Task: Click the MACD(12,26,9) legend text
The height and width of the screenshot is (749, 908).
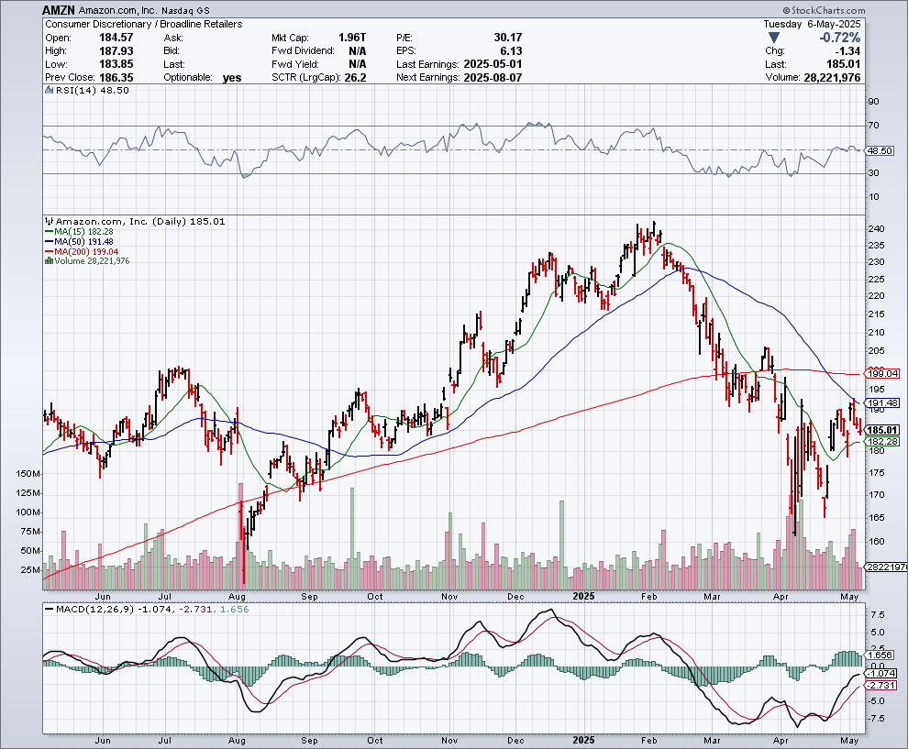Action: click(x=96, y=609)
